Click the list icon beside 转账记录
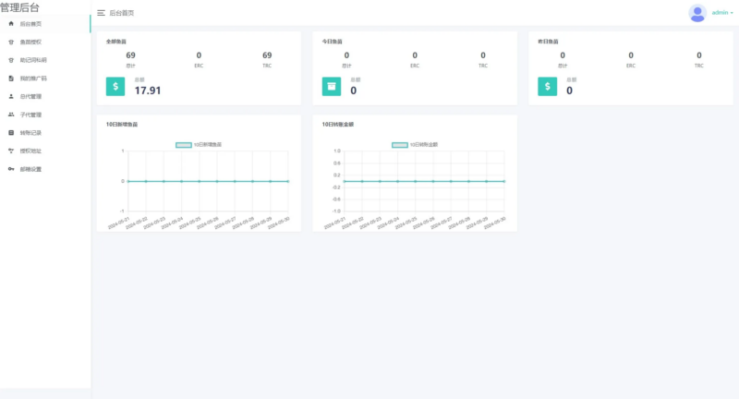Viewport: 739px width, 399px height. tap(10, 133)
